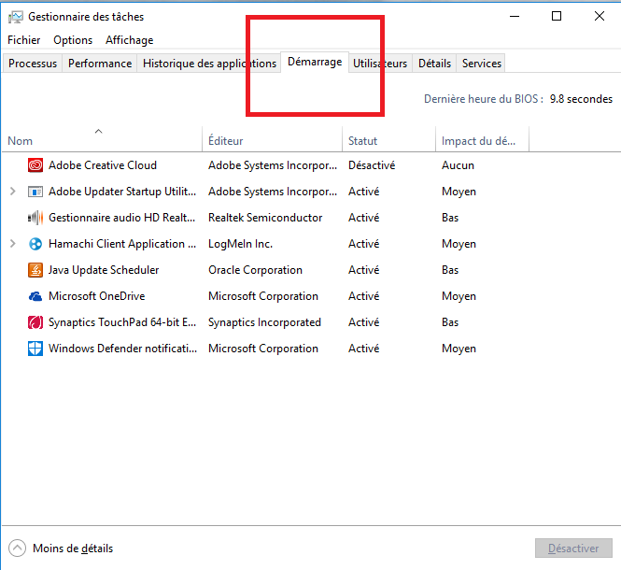Click the Désactivé status of Adobe Creative Cloud
Screen dimensions: 621x570
pos(372,165)
